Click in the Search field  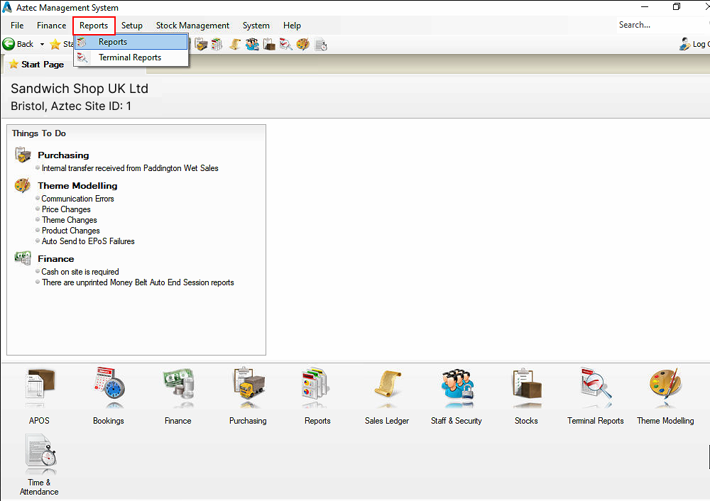[x=653, y=25]
